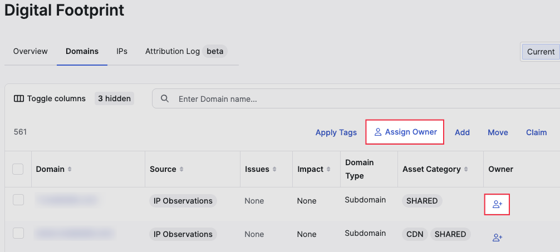The image size is (560, 252).
Task: Click IP Observations tag in first row
Action: pyautogui.click(x=183, y=201)
